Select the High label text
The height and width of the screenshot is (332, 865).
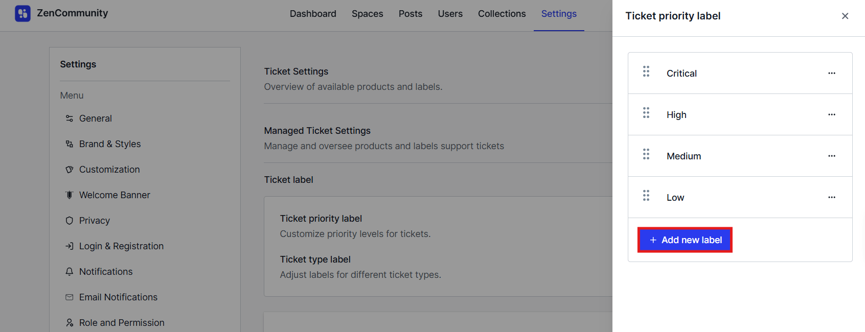pyautogui.click(x=676, y=115)
